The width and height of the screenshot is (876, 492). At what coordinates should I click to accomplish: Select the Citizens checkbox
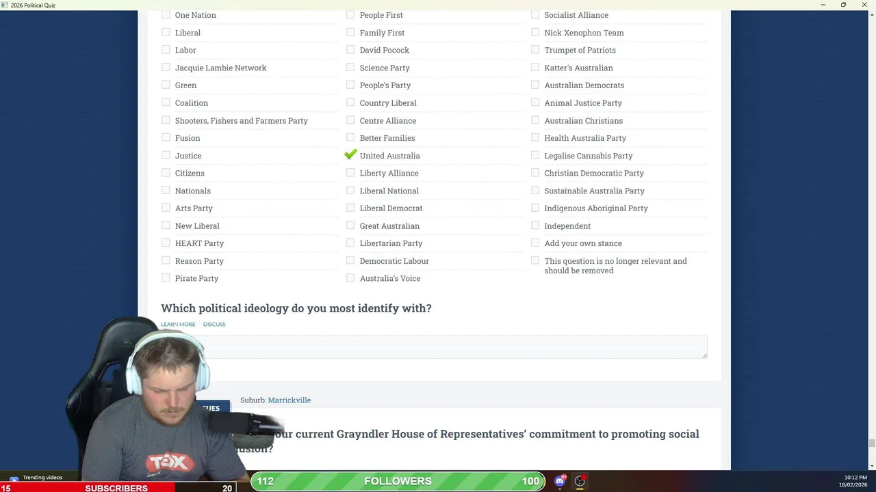(166, 173)
